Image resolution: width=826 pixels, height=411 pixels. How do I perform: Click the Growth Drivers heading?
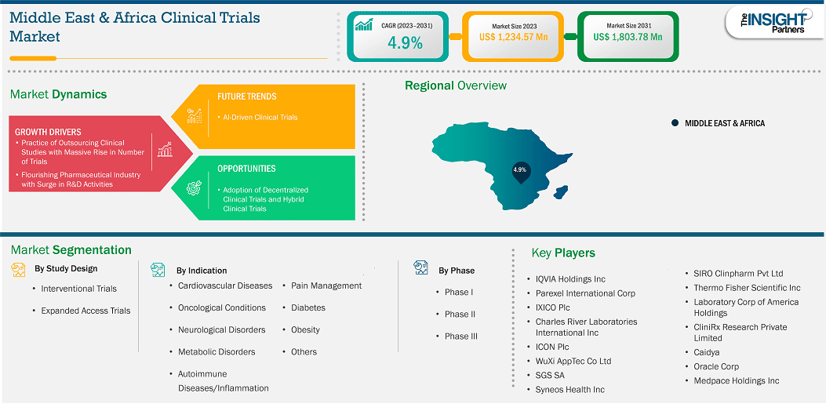48,132
